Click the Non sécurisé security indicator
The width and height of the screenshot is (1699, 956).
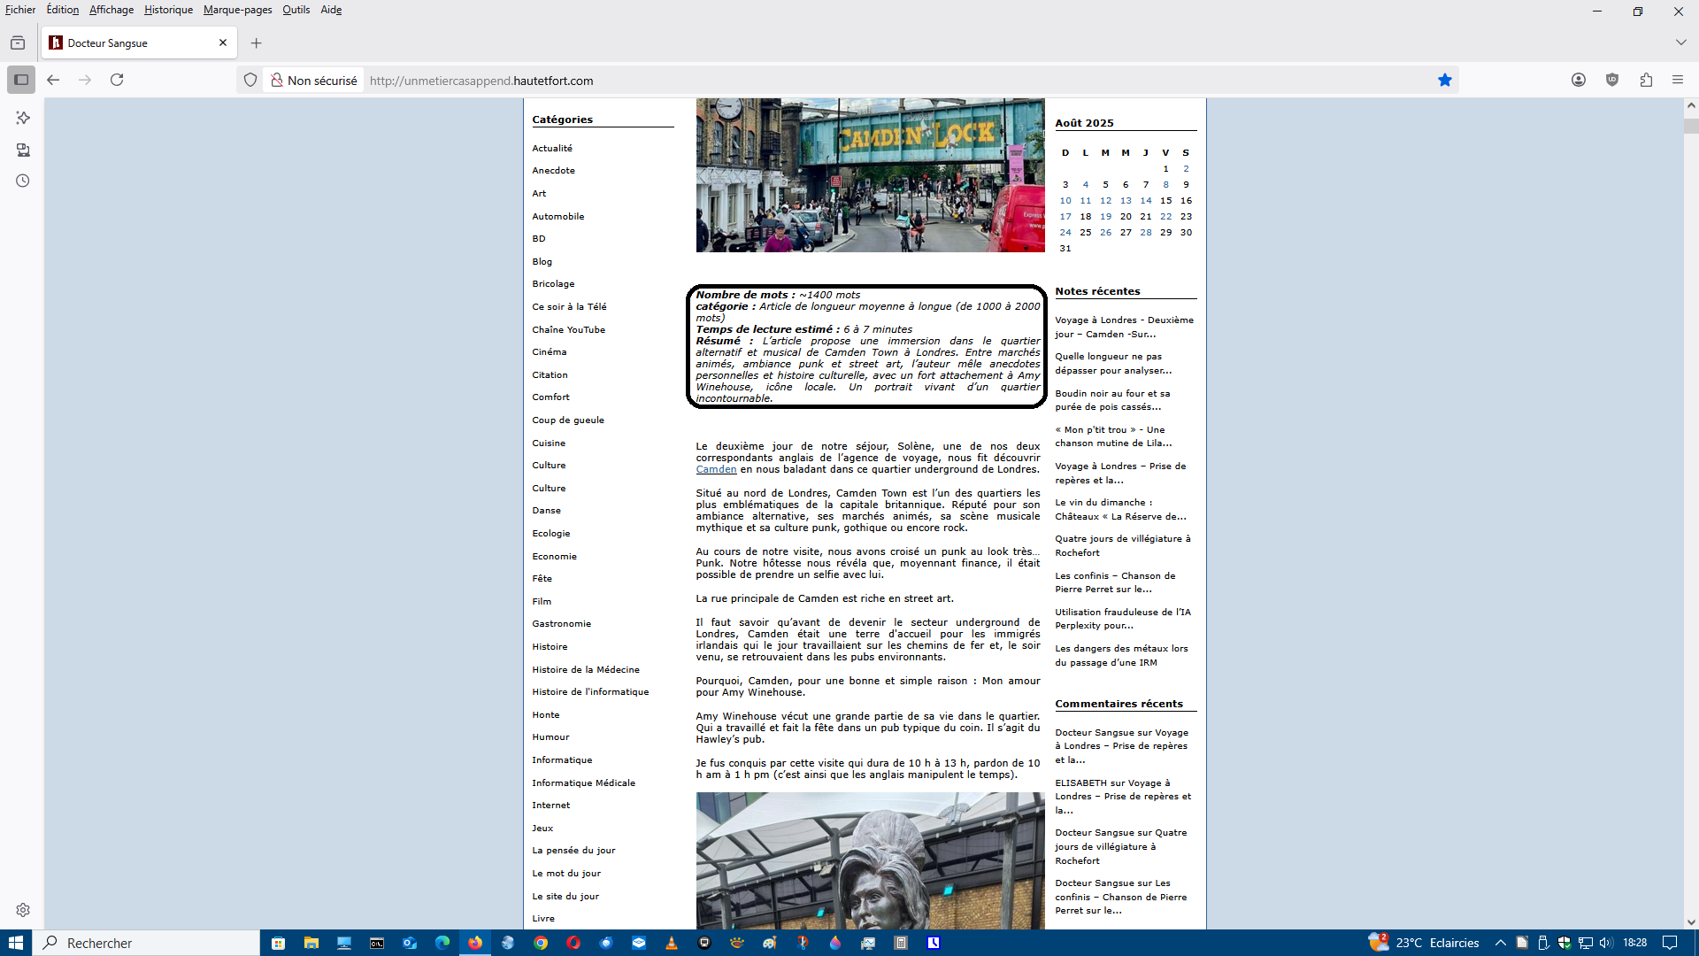click(314, 81)
